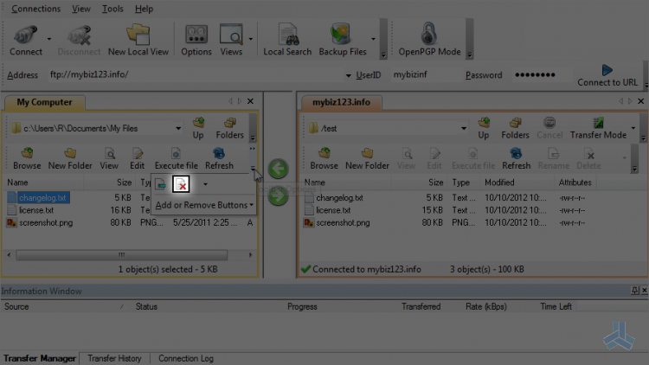The image size is (649, 365).
Task: Open the Tools menu
Action: (x=112, y=9)
